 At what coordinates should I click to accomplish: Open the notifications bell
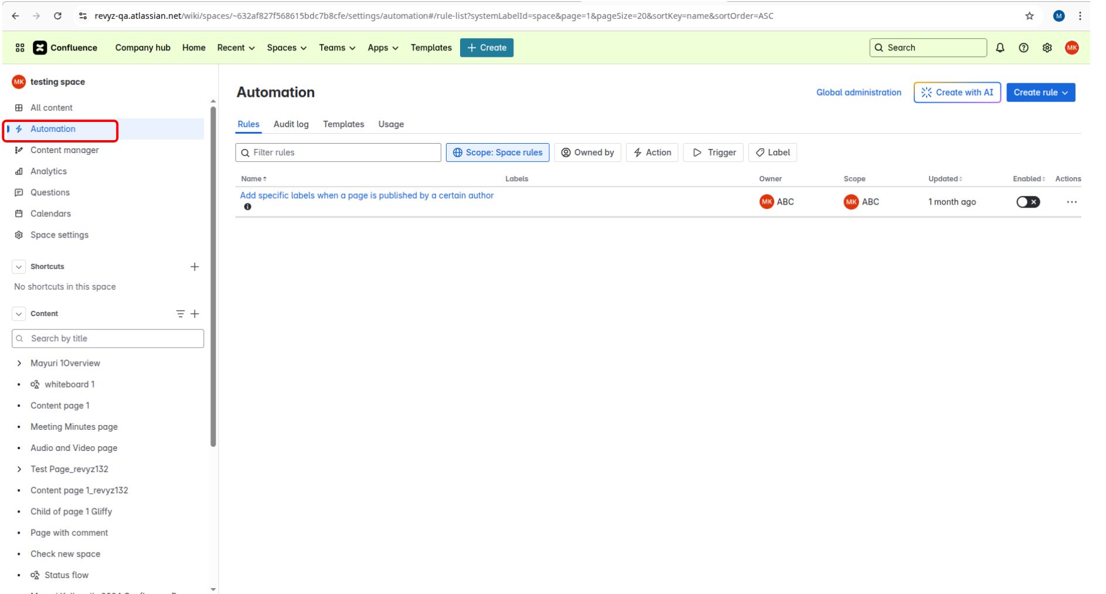(x=1000, y=47)
